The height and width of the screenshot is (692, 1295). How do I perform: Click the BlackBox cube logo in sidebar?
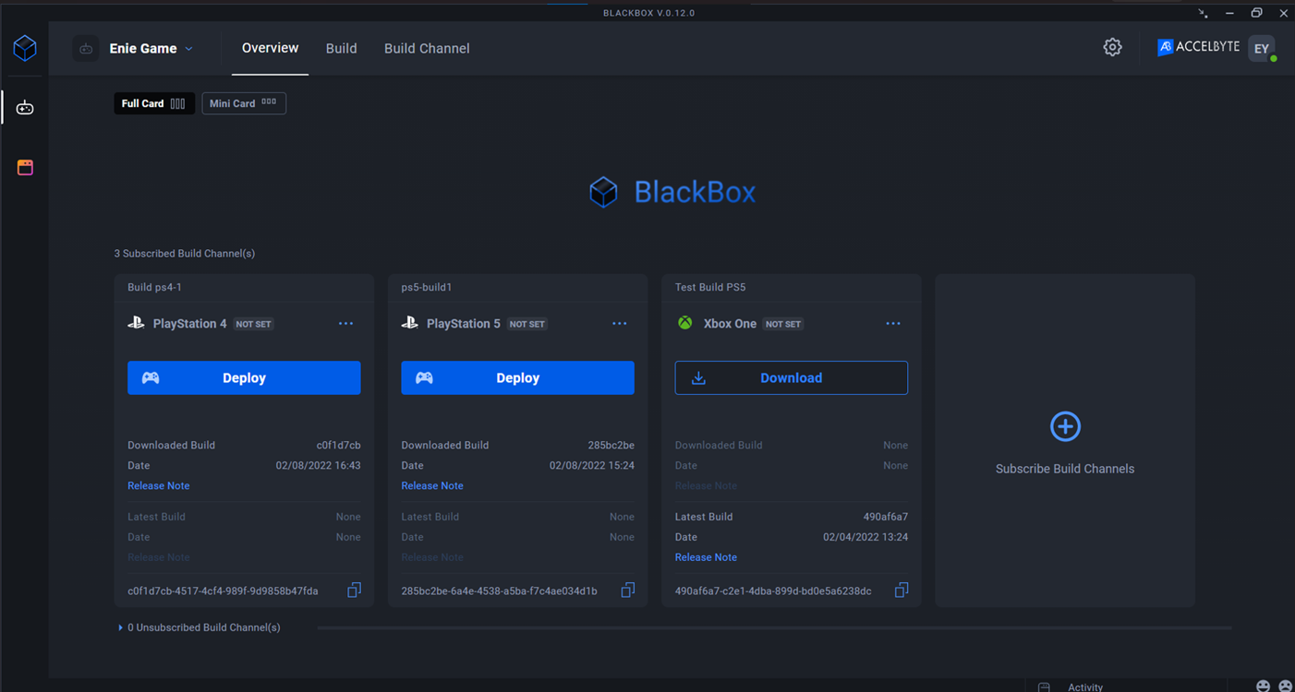click(25, 48)
